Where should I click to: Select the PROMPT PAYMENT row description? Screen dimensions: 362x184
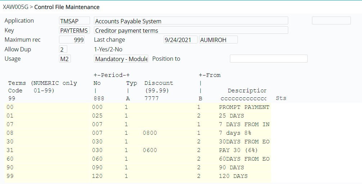coord(244,107)
